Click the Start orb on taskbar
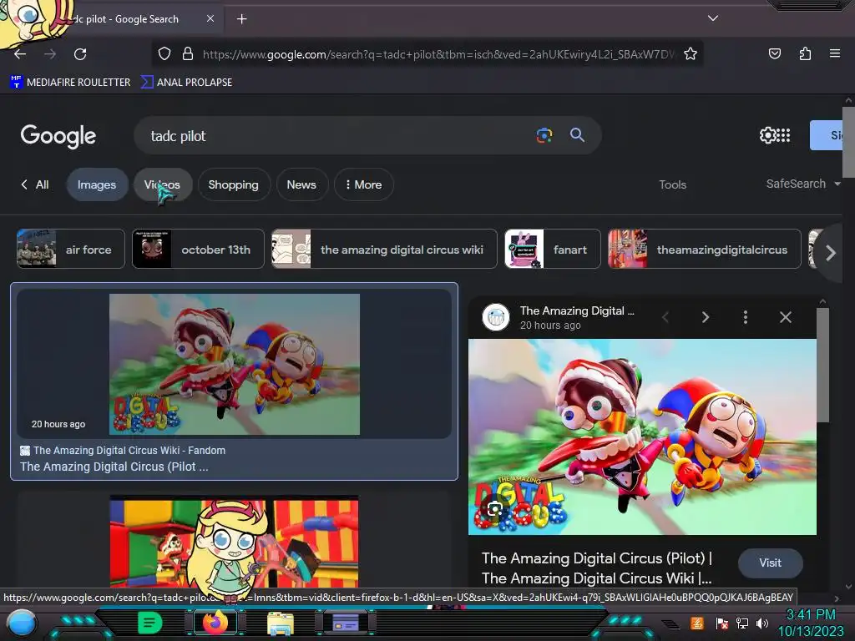 click(21, 623)
